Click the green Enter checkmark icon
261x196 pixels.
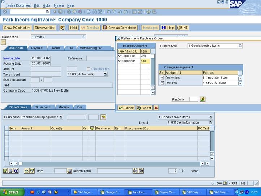[5, 12]
